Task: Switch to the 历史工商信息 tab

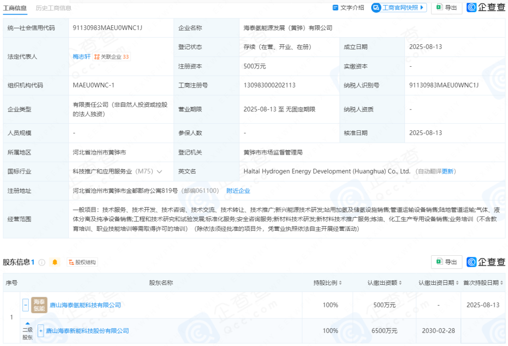Action: click(54, 8)
